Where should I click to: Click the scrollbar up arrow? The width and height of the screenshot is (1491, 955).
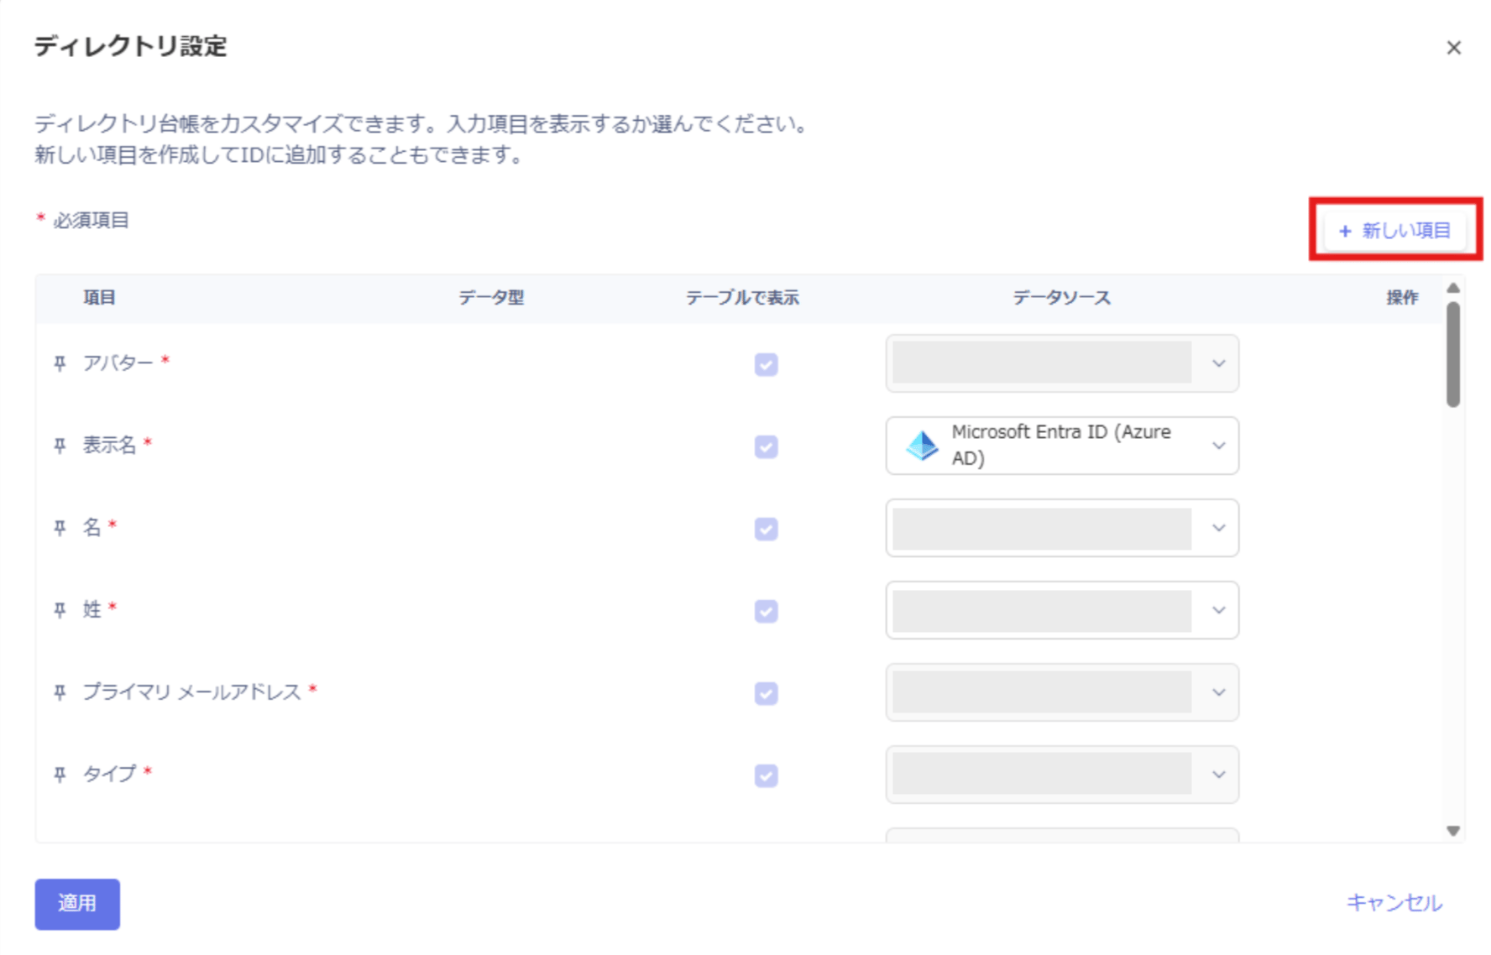(1453, 288)
